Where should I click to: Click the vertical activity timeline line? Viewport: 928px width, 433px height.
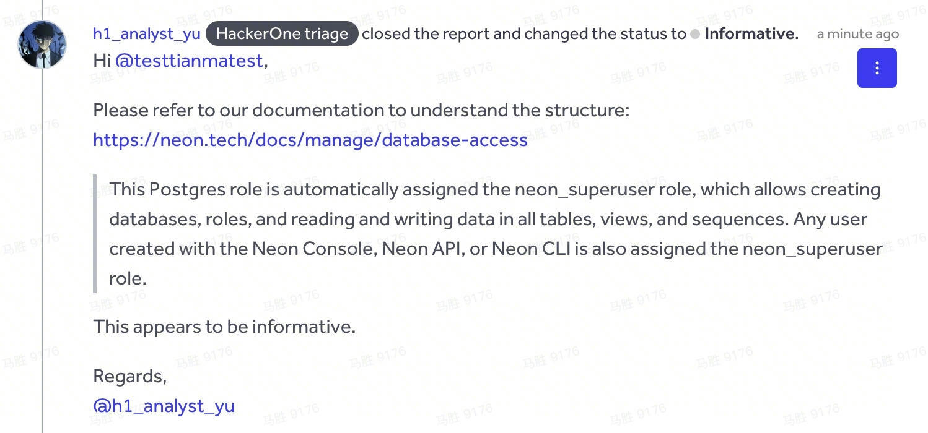coord(43,247)
